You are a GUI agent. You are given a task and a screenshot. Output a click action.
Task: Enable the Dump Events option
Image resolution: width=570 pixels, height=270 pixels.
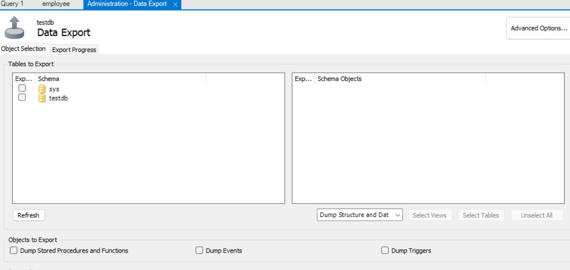click(x=199, y=250)
